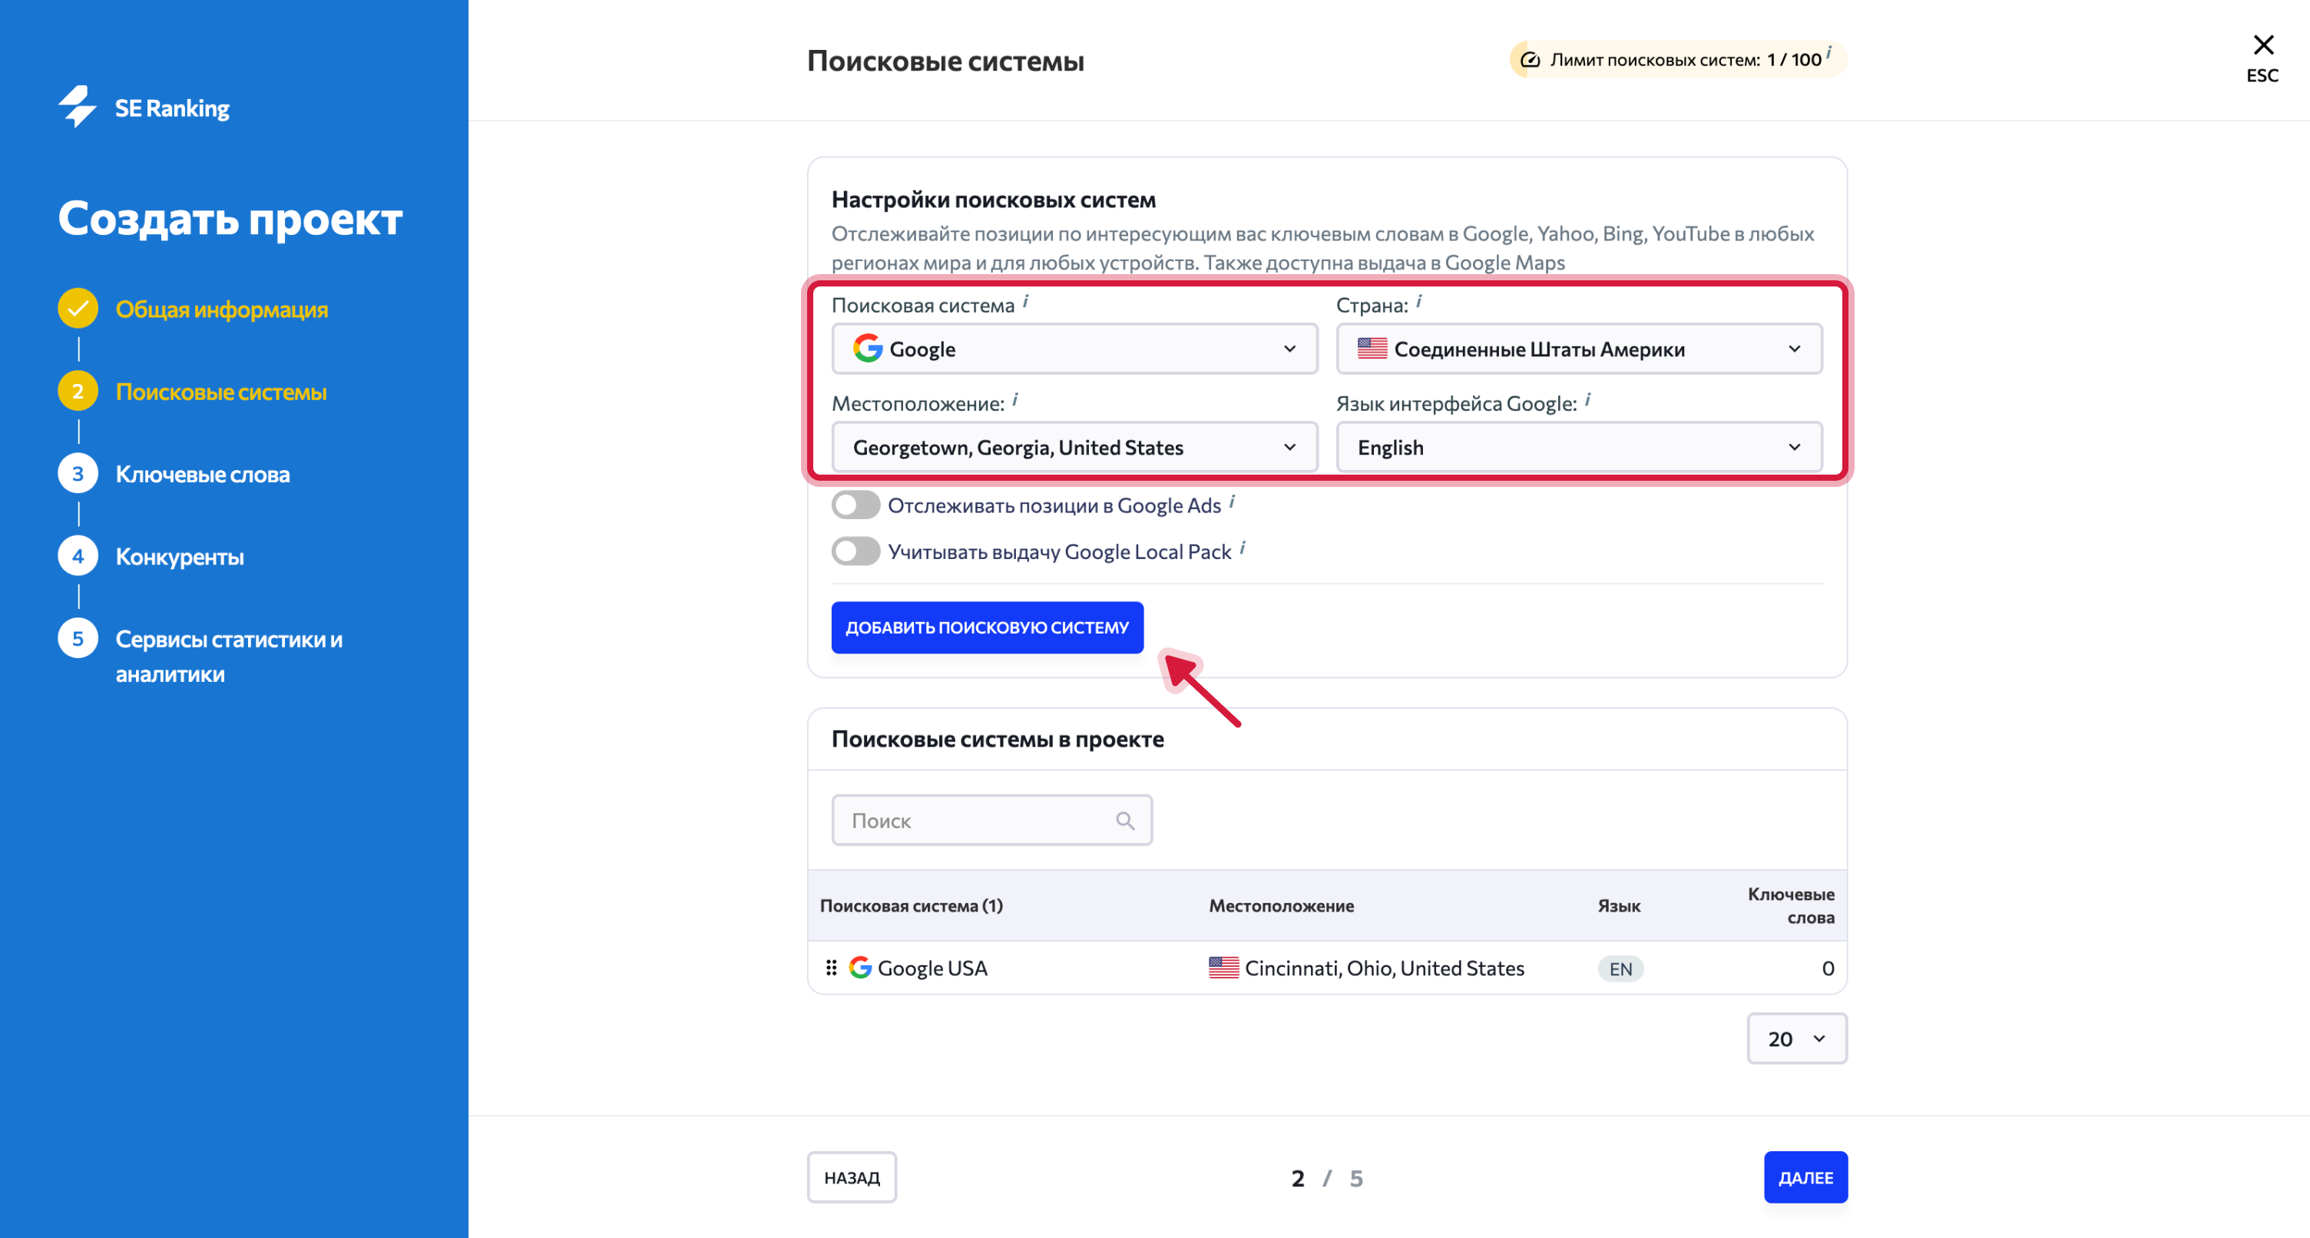Open Конкуренты step
Image resolution: width=2310 pixels, height=1238 pixels.
coord(180,557)
